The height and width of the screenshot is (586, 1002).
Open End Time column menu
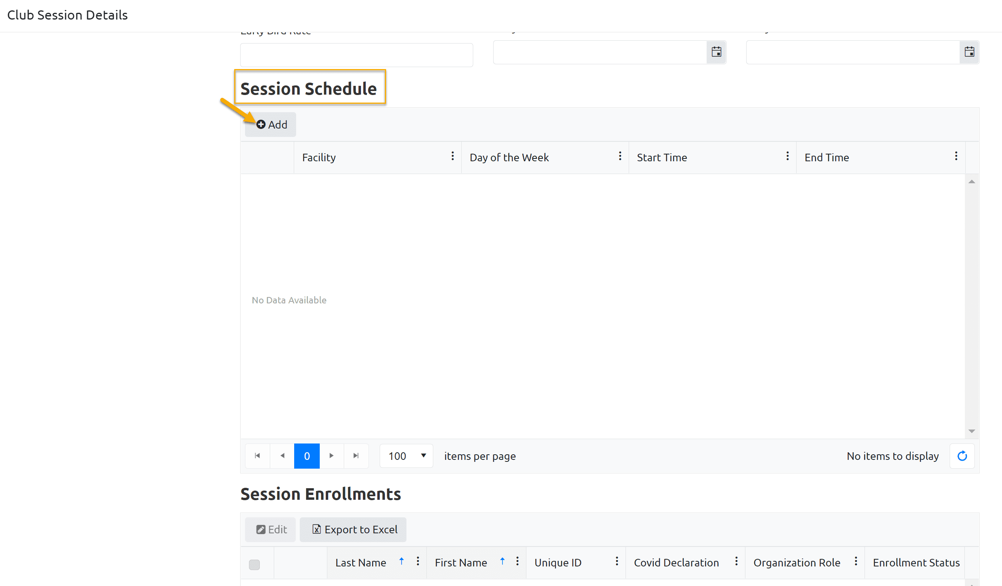956,156
